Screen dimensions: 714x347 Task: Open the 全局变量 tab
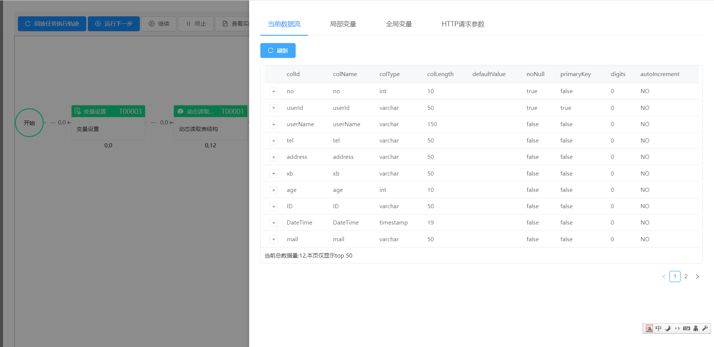point(399,24)
